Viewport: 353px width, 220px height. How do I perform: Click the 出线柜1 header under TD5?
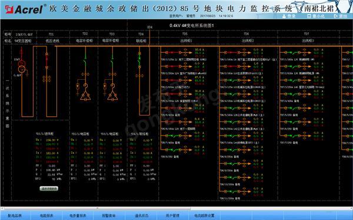click(187, 40)
